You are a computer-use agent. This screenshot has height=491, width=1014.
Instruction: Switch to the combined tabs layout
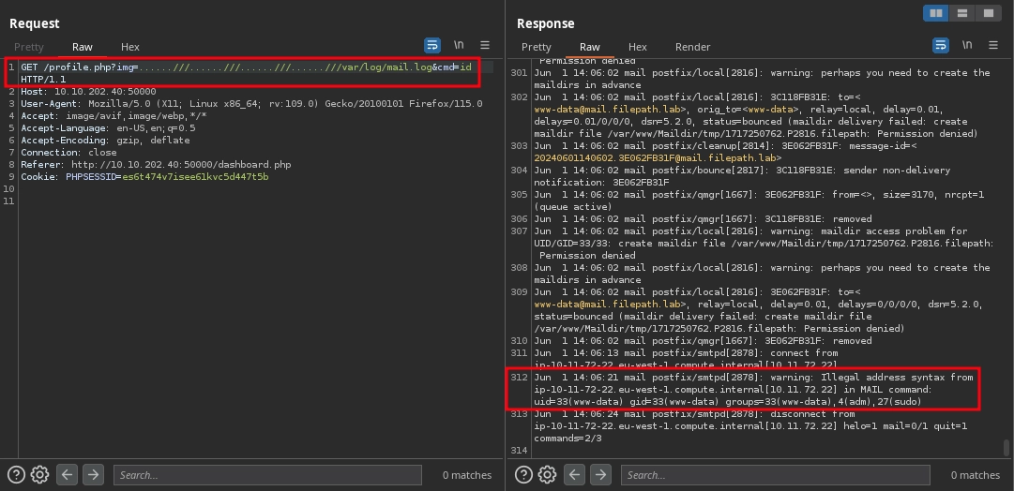987,13
